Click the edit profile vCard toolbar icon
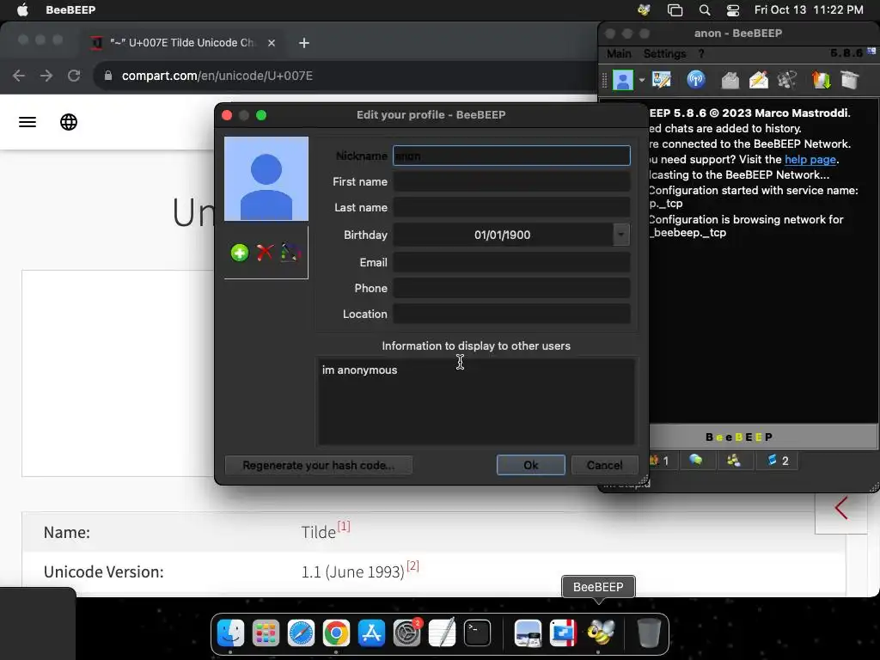Screen dimensions: 880x660 tap(661, 80)
